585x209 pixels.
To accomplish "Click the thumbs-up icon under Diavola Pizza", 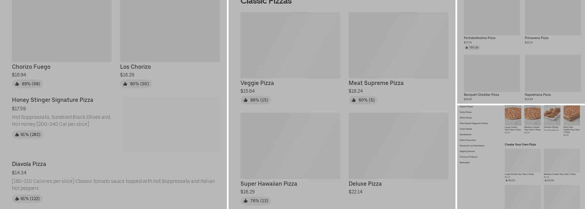I will 17,199.
